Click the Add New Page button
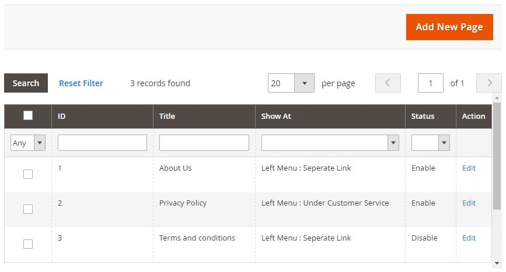 pyautogui.click(x=449, y=27)
